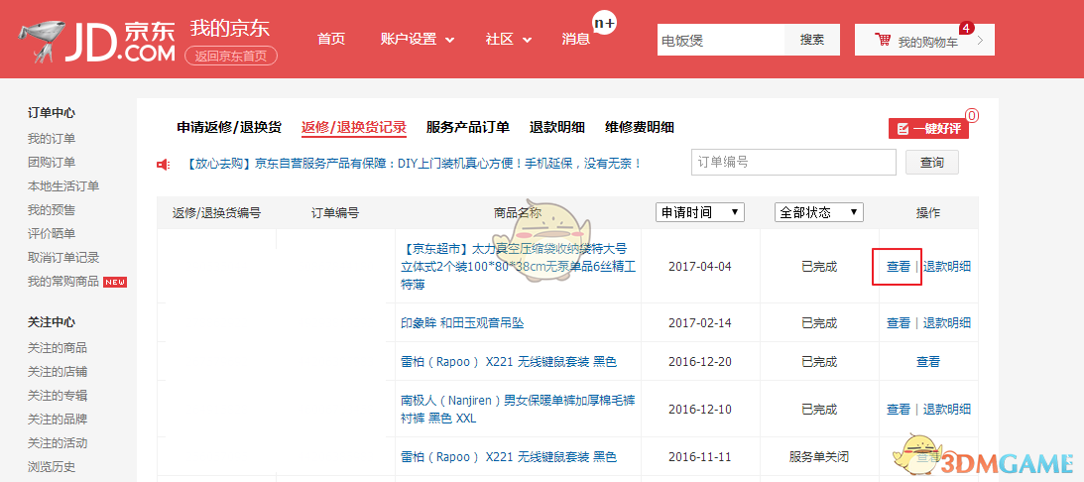The image size is (1084, 482).
Task: Expand the 账户设置 dropdown menu
Action: pos(417,40)
